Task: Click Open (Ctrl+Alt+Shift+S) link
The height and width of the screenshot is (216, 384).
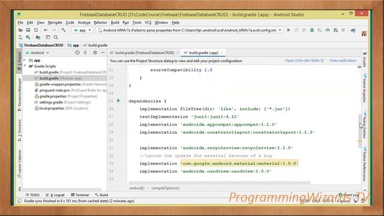Action: point(304,61)
